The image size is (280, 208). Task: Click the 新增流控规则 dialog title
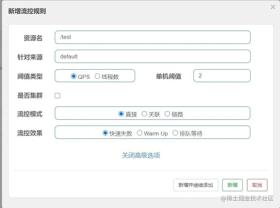point(27,11)
